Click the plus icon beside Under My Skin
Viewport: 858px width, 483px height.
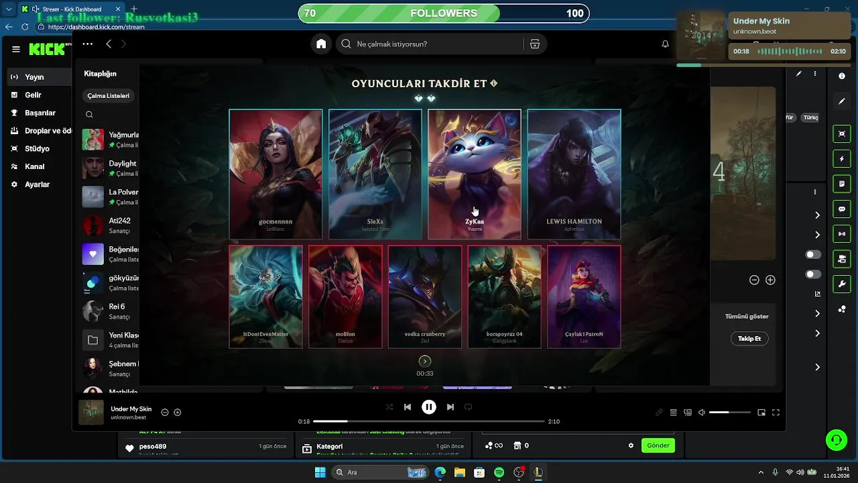(x=178, y=413)
